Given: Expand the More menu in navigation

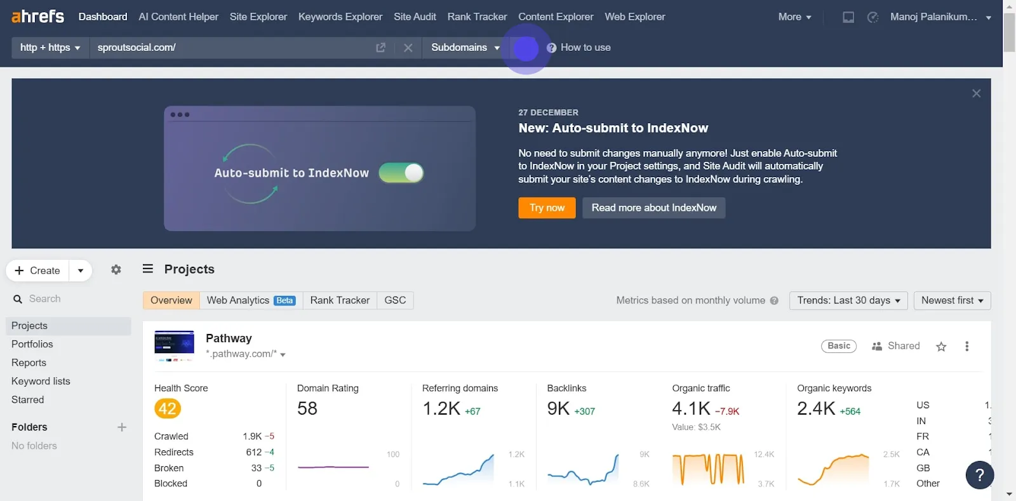Looking at the screenshot, I should tap(795, 17).
